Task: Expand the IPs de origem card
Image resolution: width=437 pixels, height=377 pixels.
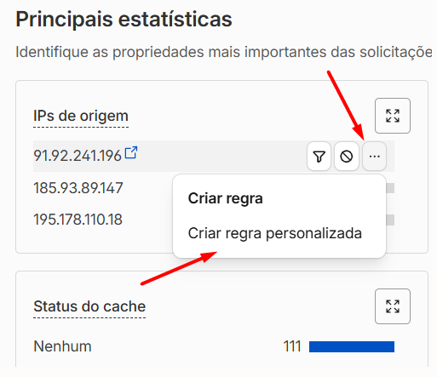Action: point(393,116)
